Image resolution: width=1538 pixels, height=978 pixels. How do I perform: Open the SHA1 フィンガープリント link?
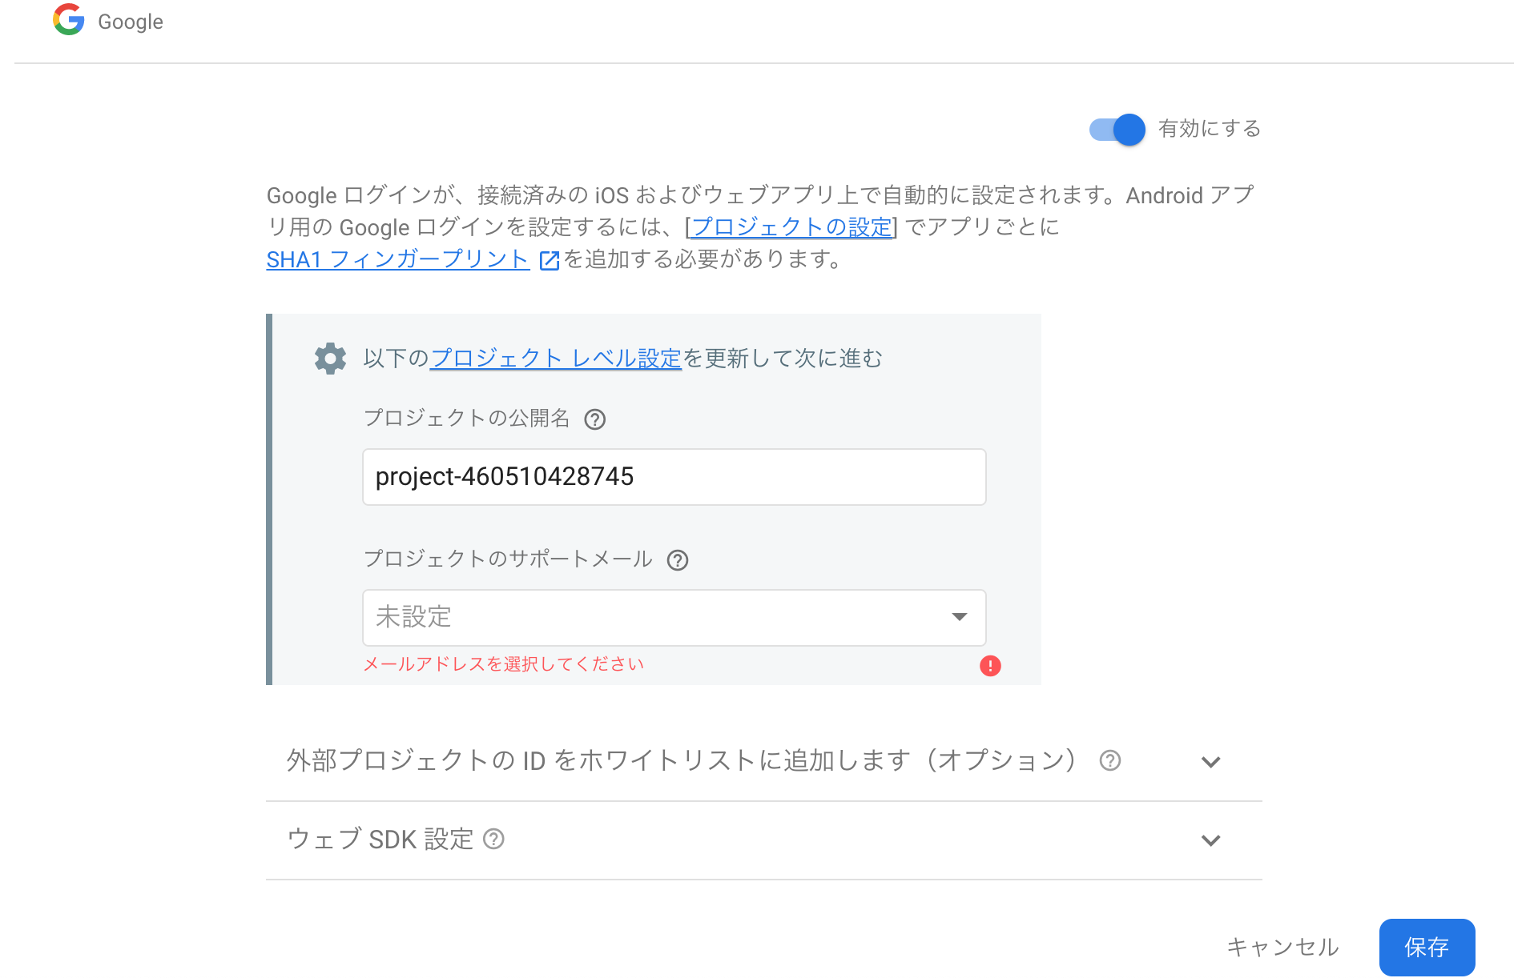click(x=397, y=259)
